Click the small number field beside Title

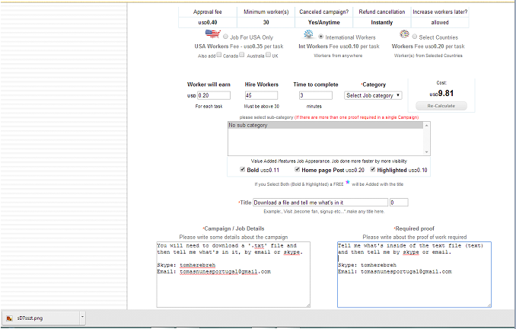399,203
